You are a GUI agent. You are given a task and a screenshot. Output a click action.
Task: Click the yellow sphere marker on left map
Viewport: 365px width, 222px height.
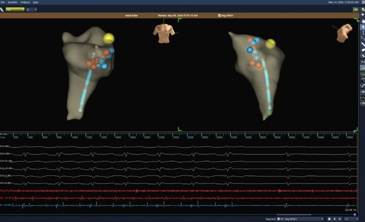108,38
